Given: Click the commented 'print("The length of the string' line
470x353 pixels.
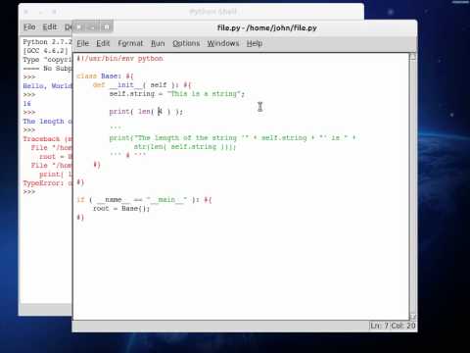Looking at the screenshot, I should [232, 138].
